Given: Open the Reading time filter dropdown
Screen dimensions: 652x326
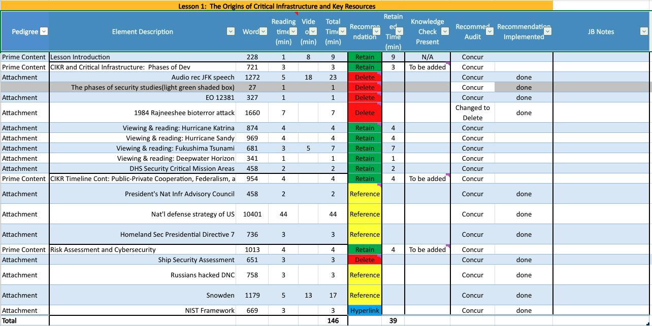Looking at the screenshot, I should coord(293,31).
